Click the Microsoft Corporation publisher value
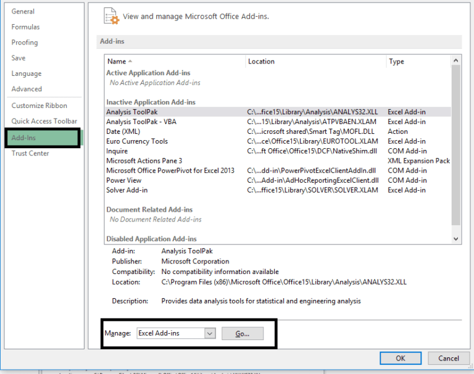474x374 pixels. (x=195, y=261)
